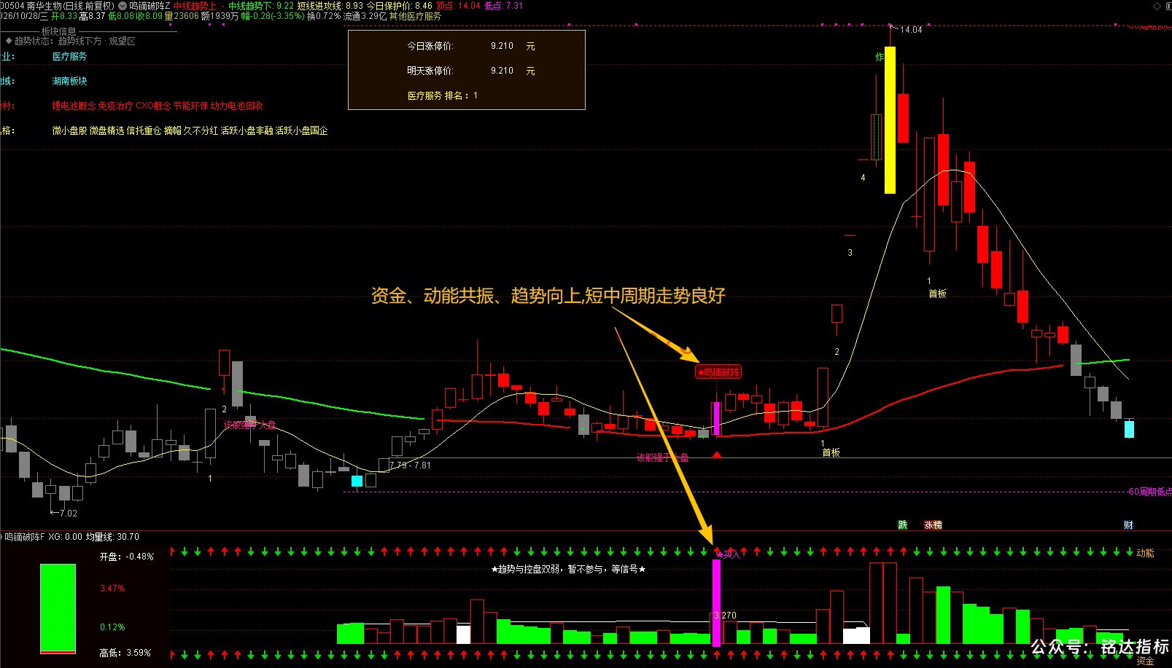Image resolution: width=1172 pixels, height=668 pixels.
Task: Click the red triangle below the buy-signal candle
Action: (717, 455)
